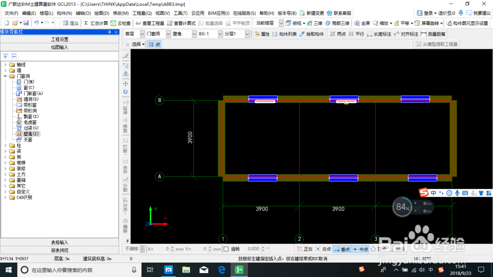Image resolution: width=493 pixels, height=277 pixels.
Task: Undo the last action with the arrow icon
Action: [36, 23]
